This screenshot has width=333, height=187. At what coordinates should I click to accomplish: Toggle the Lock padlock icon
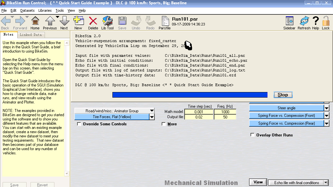tap(326, 21)
